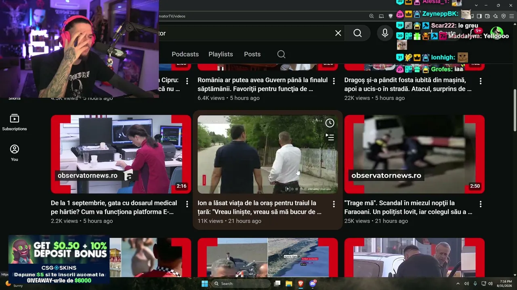Open the Sunny weather widget
Viewport: 517px width, 290px height.
[13, 284]
